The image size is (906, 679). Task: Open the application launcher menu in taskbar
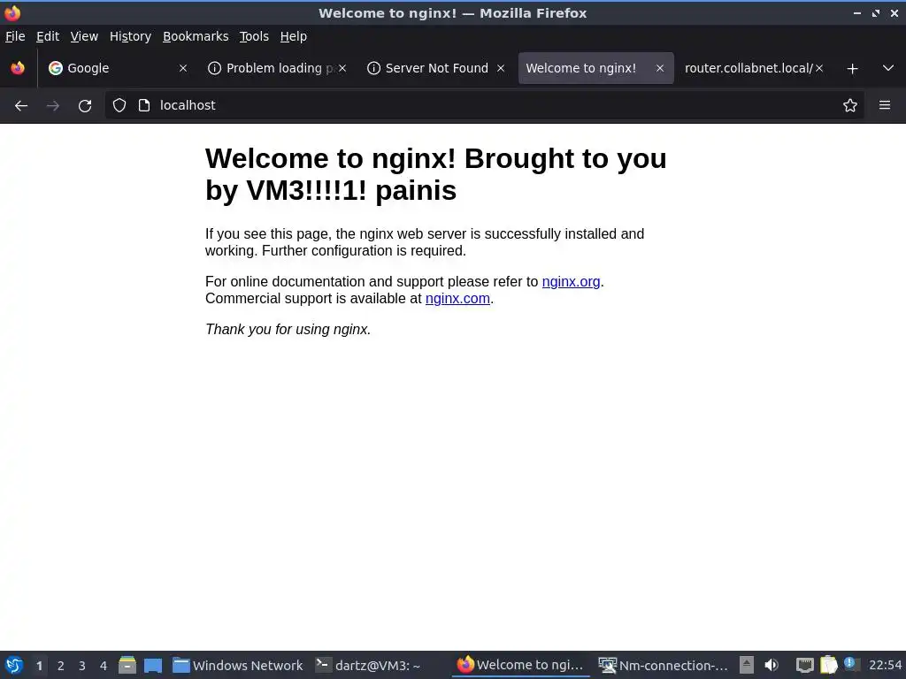[x=14, y=665]
